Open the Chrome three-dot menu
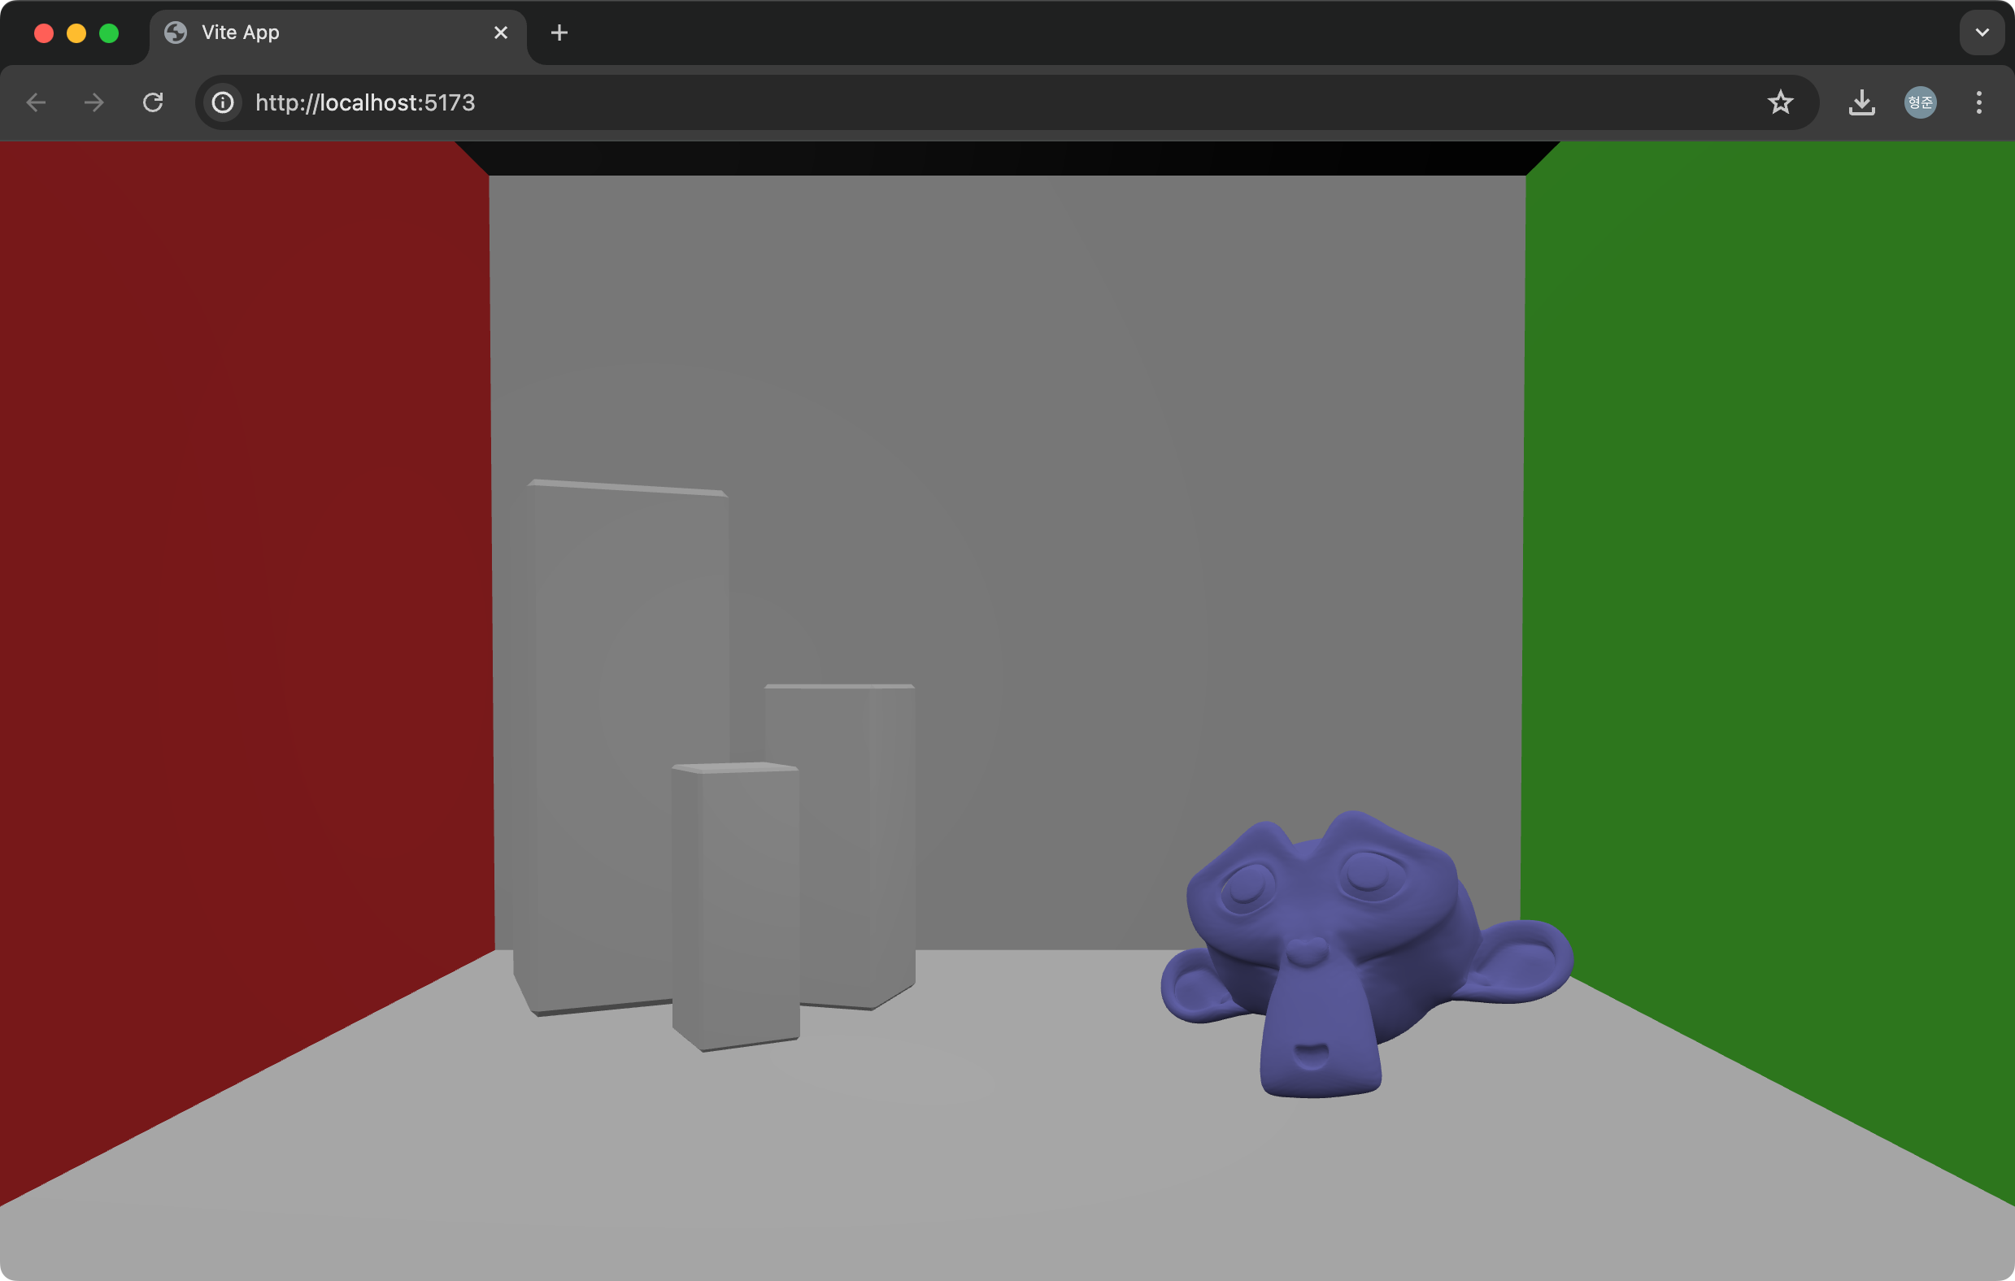 pos(1979,103)
